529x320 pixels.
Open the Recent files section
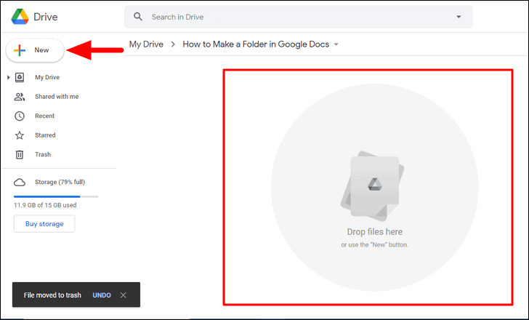coord(44,116)
